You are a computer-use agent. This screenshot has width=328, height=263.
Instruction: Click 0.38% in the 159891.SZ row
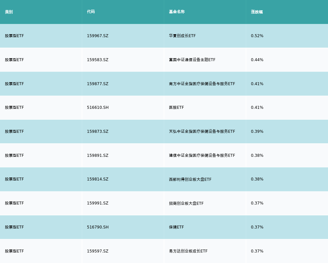(257, 155)
